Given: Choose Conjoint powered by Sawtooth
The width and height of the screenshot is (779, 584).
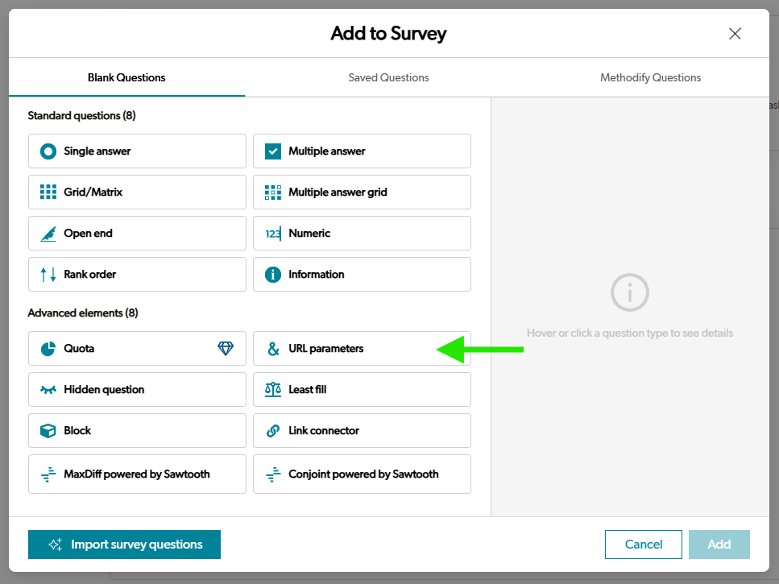Looking at the screenshot, I should (x=362, y=474).
